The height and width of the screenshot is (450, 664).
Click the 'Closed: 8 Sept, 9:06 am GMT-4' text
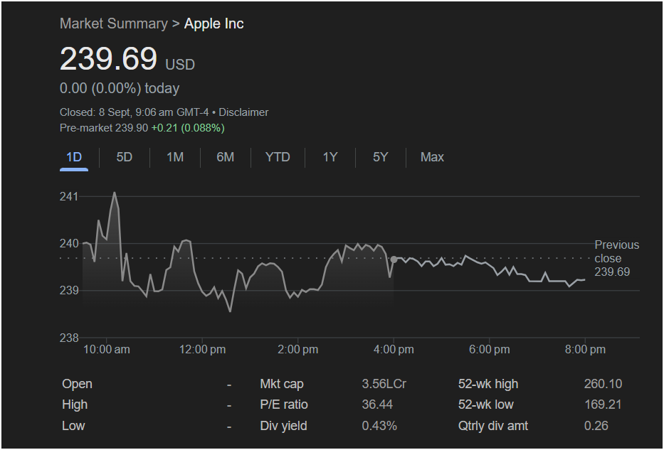click(x=135, y=112)
